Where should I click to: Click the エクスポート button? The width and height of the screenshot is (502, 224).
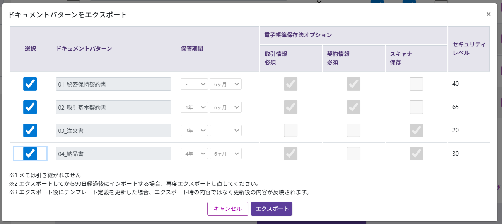pyautogui.click(x=271, y=209)
